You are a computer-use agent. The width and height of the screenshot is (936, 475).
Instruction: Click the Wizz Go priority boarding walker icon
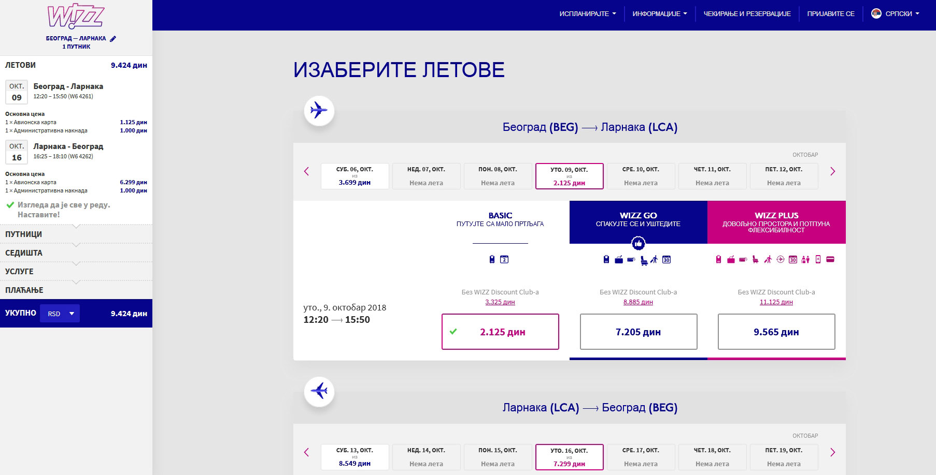click(x=654, y=259)
